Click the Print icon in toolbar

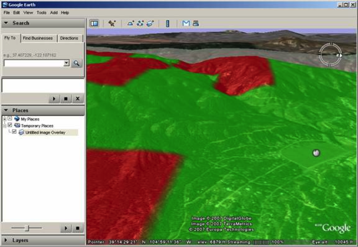[x=195, y=23]
